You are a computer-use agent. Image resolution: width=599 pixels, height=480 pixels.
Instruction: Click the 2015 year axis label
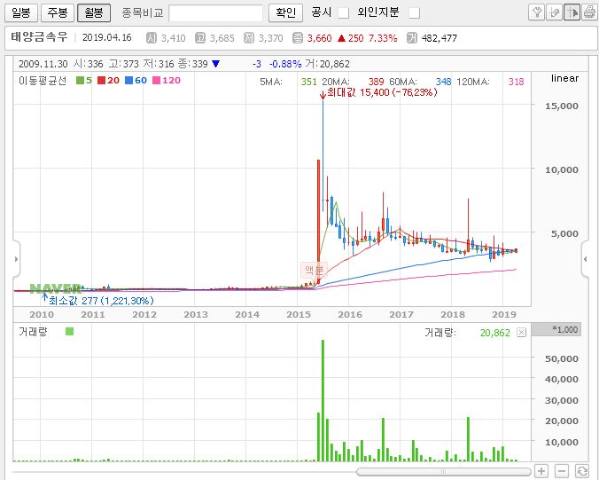click(299, 315)
